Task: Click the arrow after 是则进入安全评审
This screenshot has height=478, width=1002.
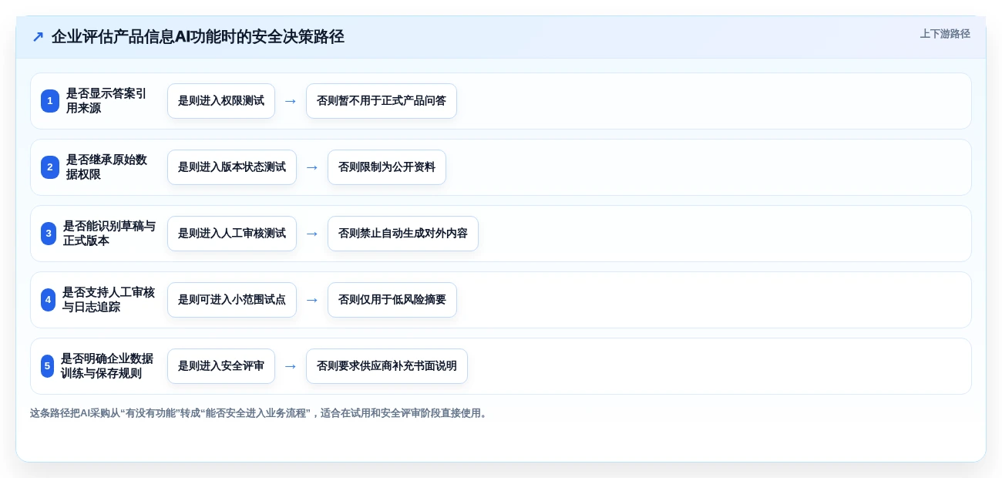Action: point(291,366)
